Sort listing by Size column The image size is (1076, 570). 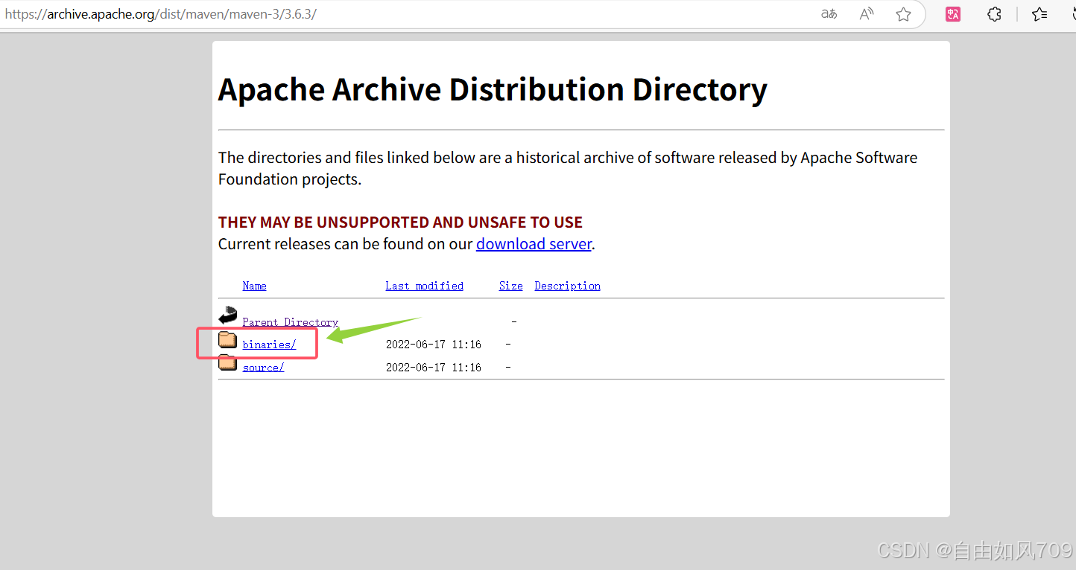[510, 286]
